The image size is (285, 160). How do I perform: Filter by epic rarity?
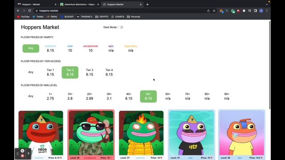point(111,48)
